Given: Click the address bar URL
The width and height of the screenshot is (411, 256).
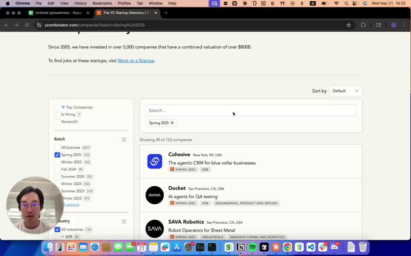Looking at the screenshot, I should [95, 25].
